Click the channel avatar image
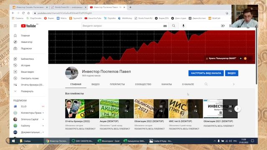This screenshot has height=150, width=267. click(72, 73)
